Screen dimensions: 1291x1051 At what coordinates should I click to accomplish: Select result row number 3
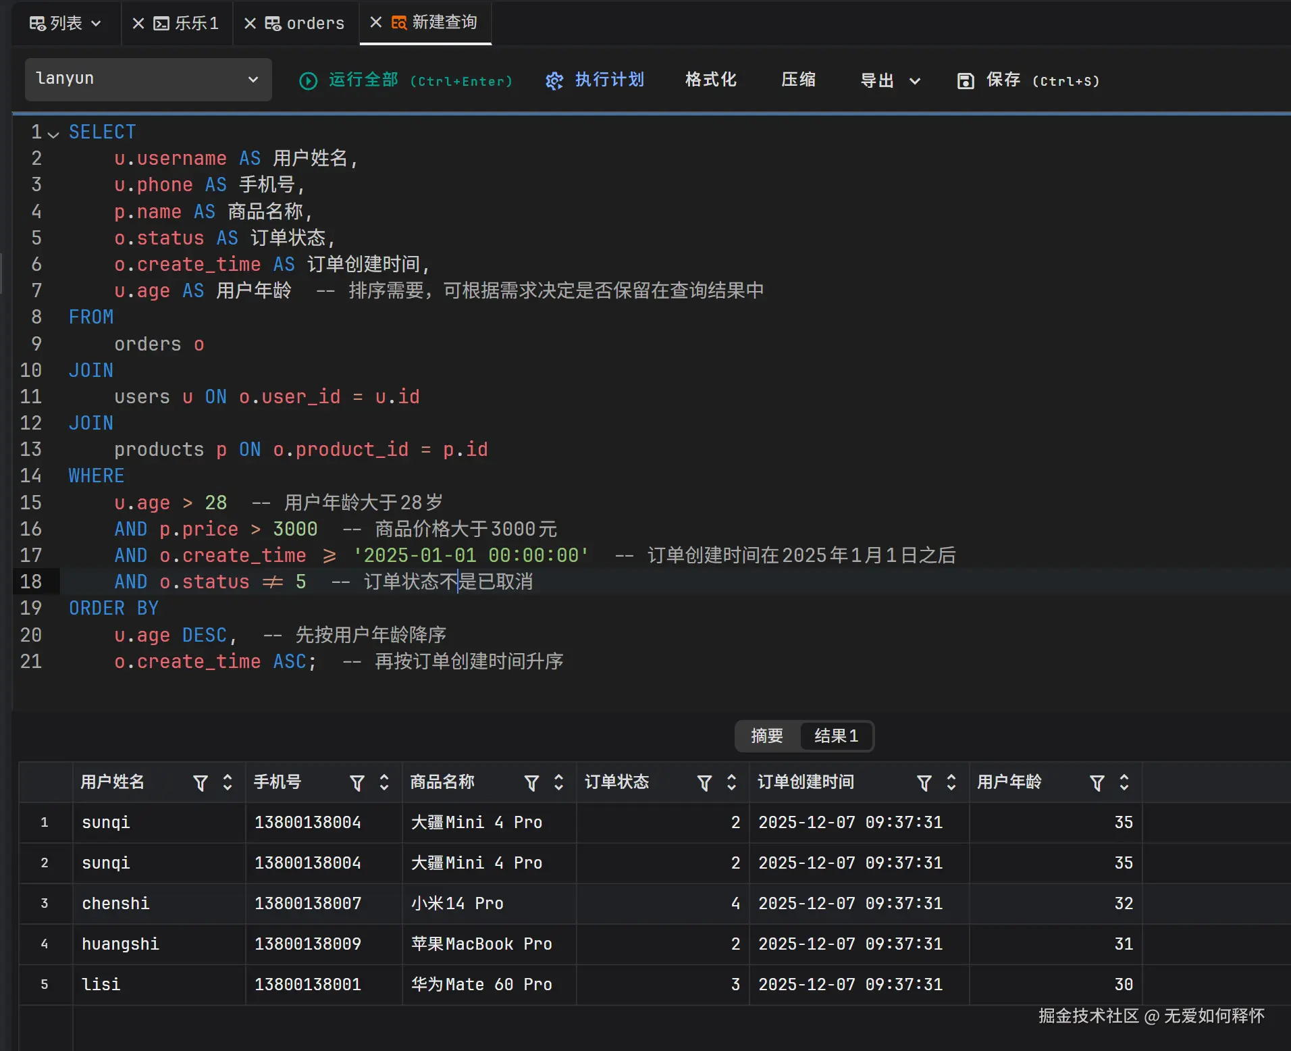pos(45,904)
